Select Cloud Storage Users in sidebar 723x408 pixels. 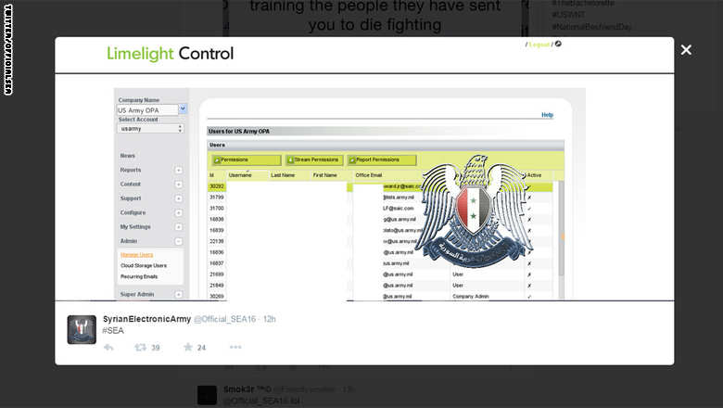click(143, 265)
